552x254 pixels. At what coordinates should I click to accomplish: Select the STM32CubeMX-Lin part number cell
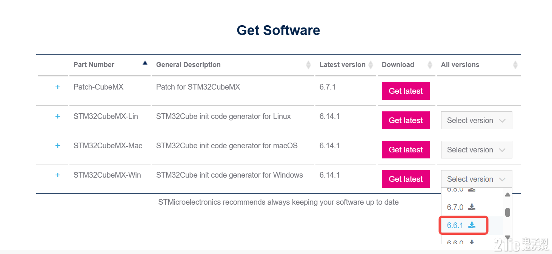(106, 116)
